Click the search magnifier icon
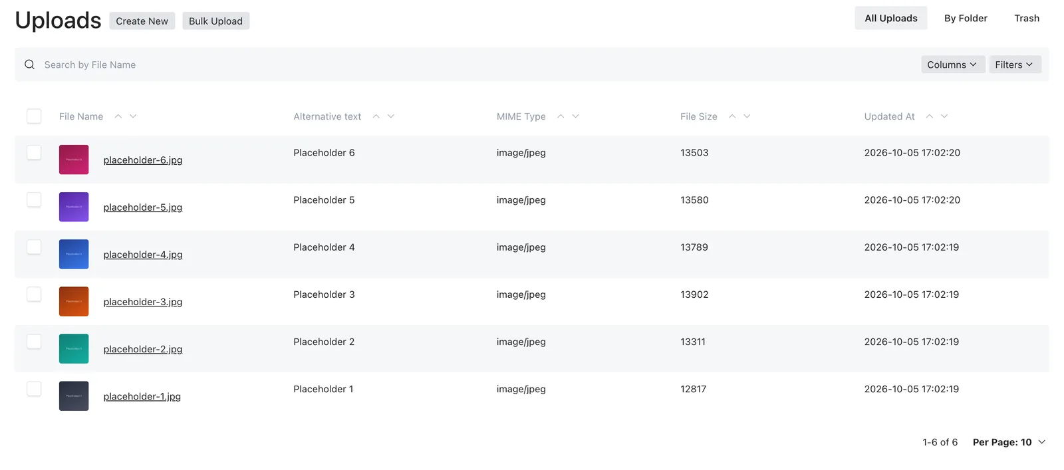The width and height of the screenshot is (1064, 470). [29, 64]
